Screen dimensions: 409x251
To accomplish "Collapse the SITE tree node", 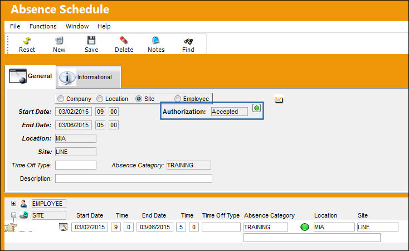I will point(13,215).
